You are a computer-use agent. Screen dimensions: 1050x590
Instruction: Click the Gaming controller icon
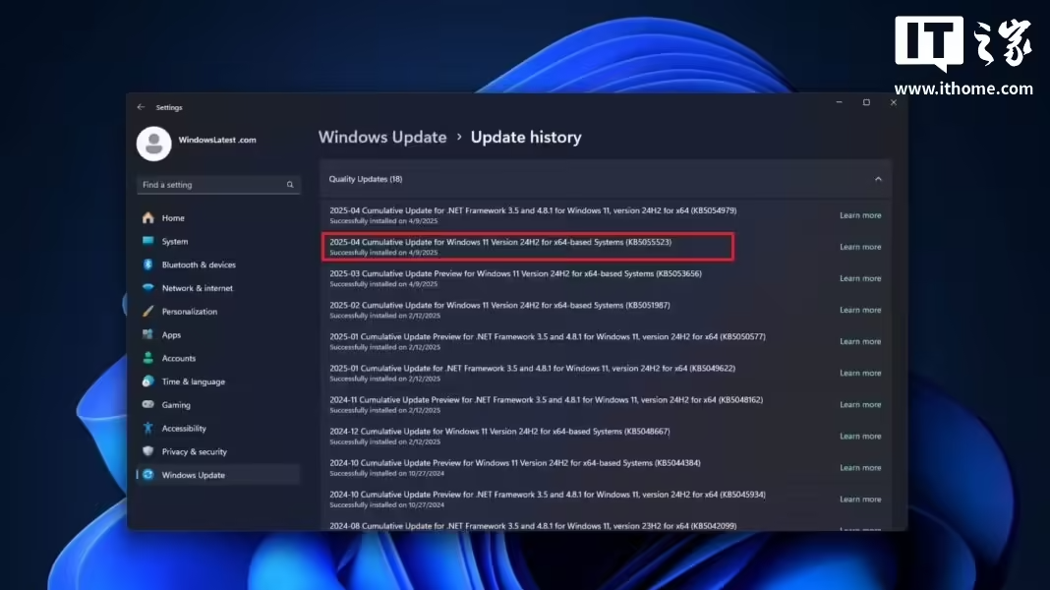pos(147,405)
